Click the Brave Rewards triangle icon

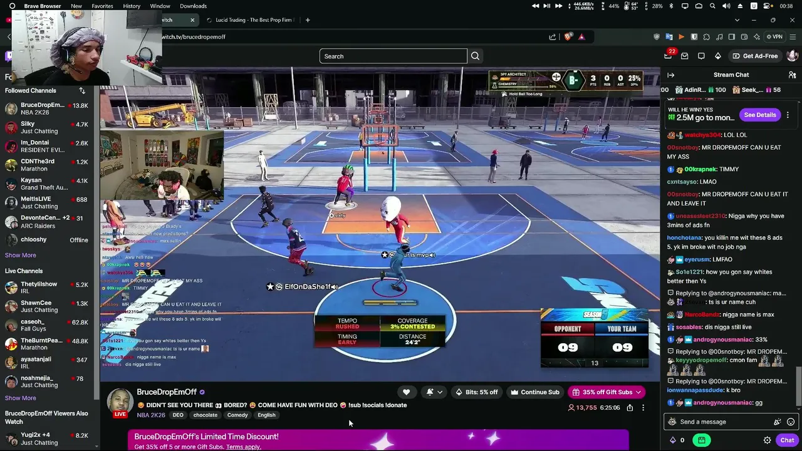point(581,37)
